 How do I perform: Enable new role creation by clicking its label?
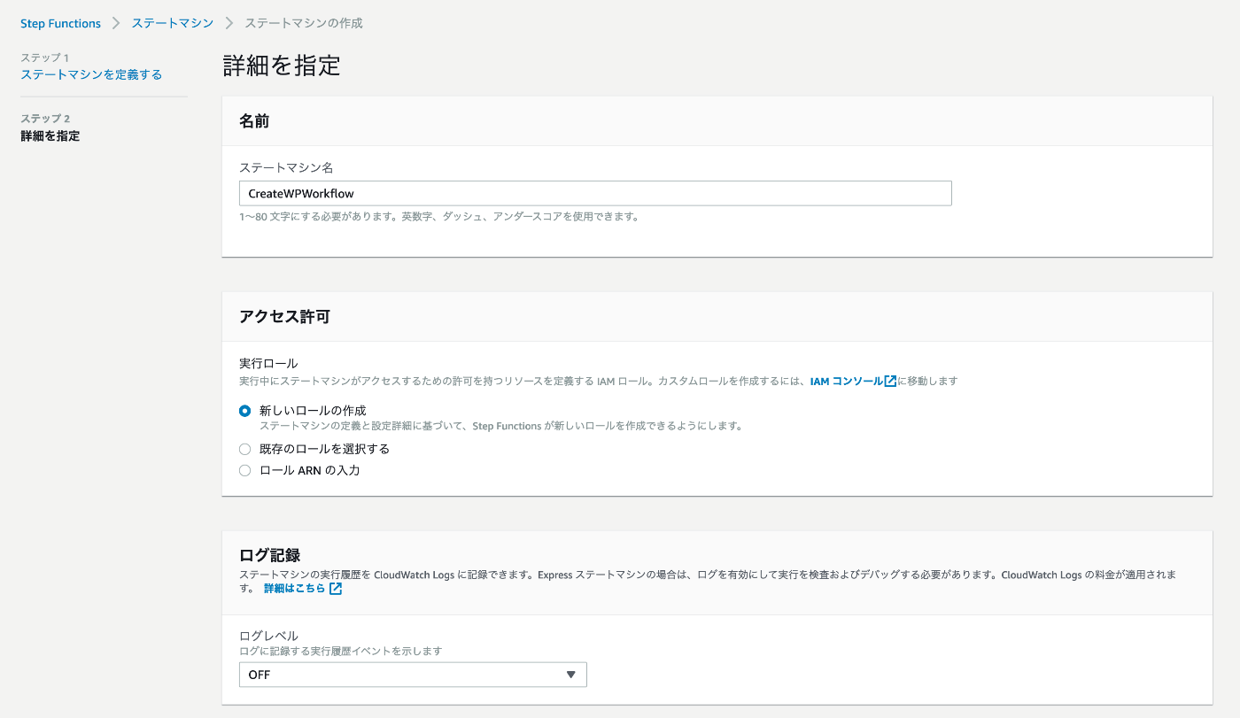pyautogui.click(x=310, y=410)
